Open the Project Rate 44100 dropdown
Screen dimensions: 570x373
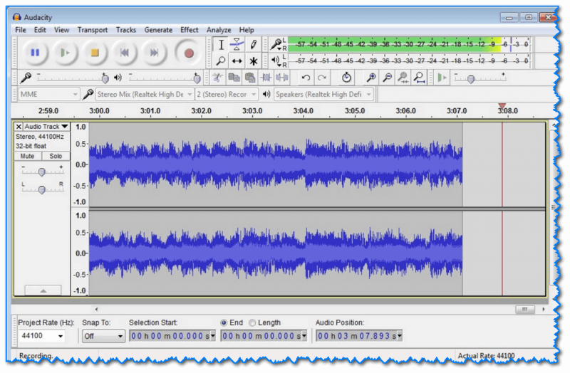61,336
